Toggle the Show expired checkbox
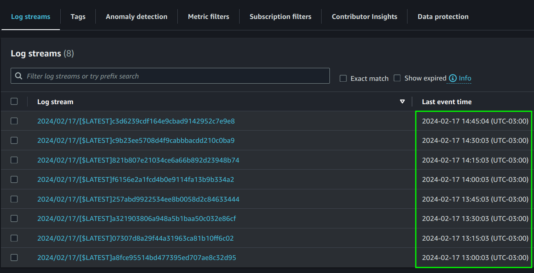Image resolution: width=534 pixels, height=273 pixels. click(397, 78)
